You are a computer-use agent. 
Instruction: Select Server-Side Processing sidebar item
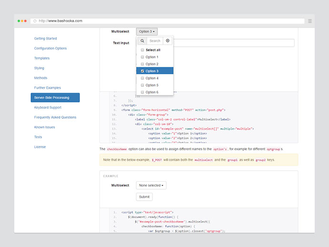[55, 98]
